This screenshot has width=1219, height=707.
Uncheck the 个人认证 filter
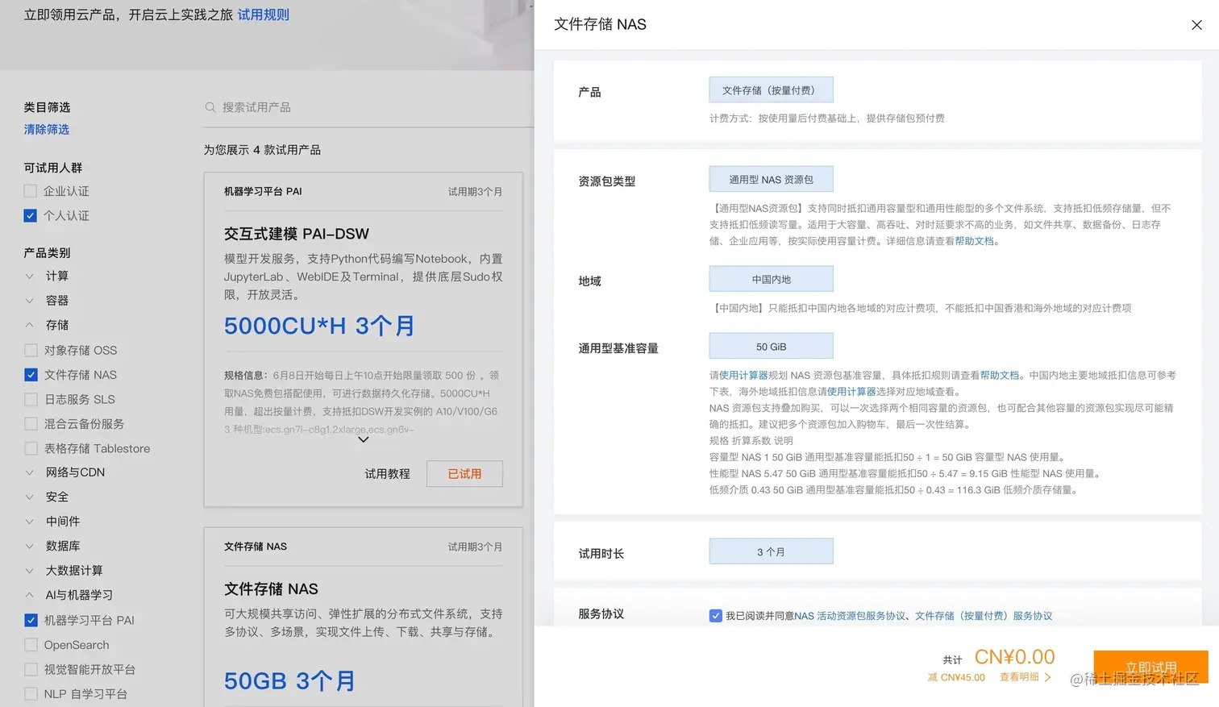click(x=30, y=215)
